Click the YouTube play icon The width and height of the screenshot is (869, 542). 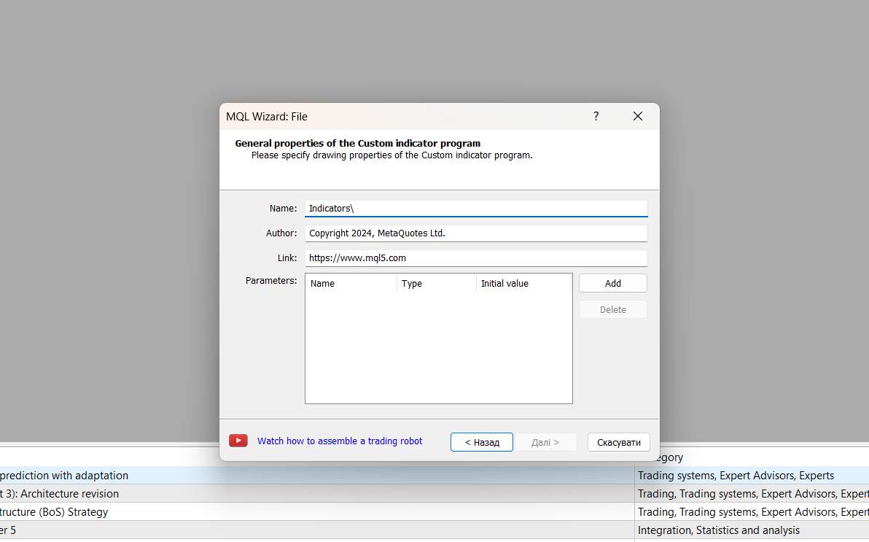pos(238,441)
